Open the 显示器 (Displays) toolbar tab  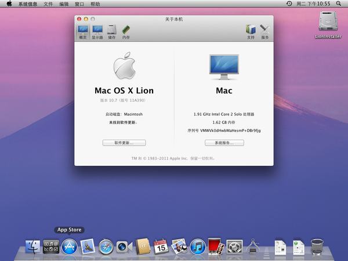click(97, 31)
